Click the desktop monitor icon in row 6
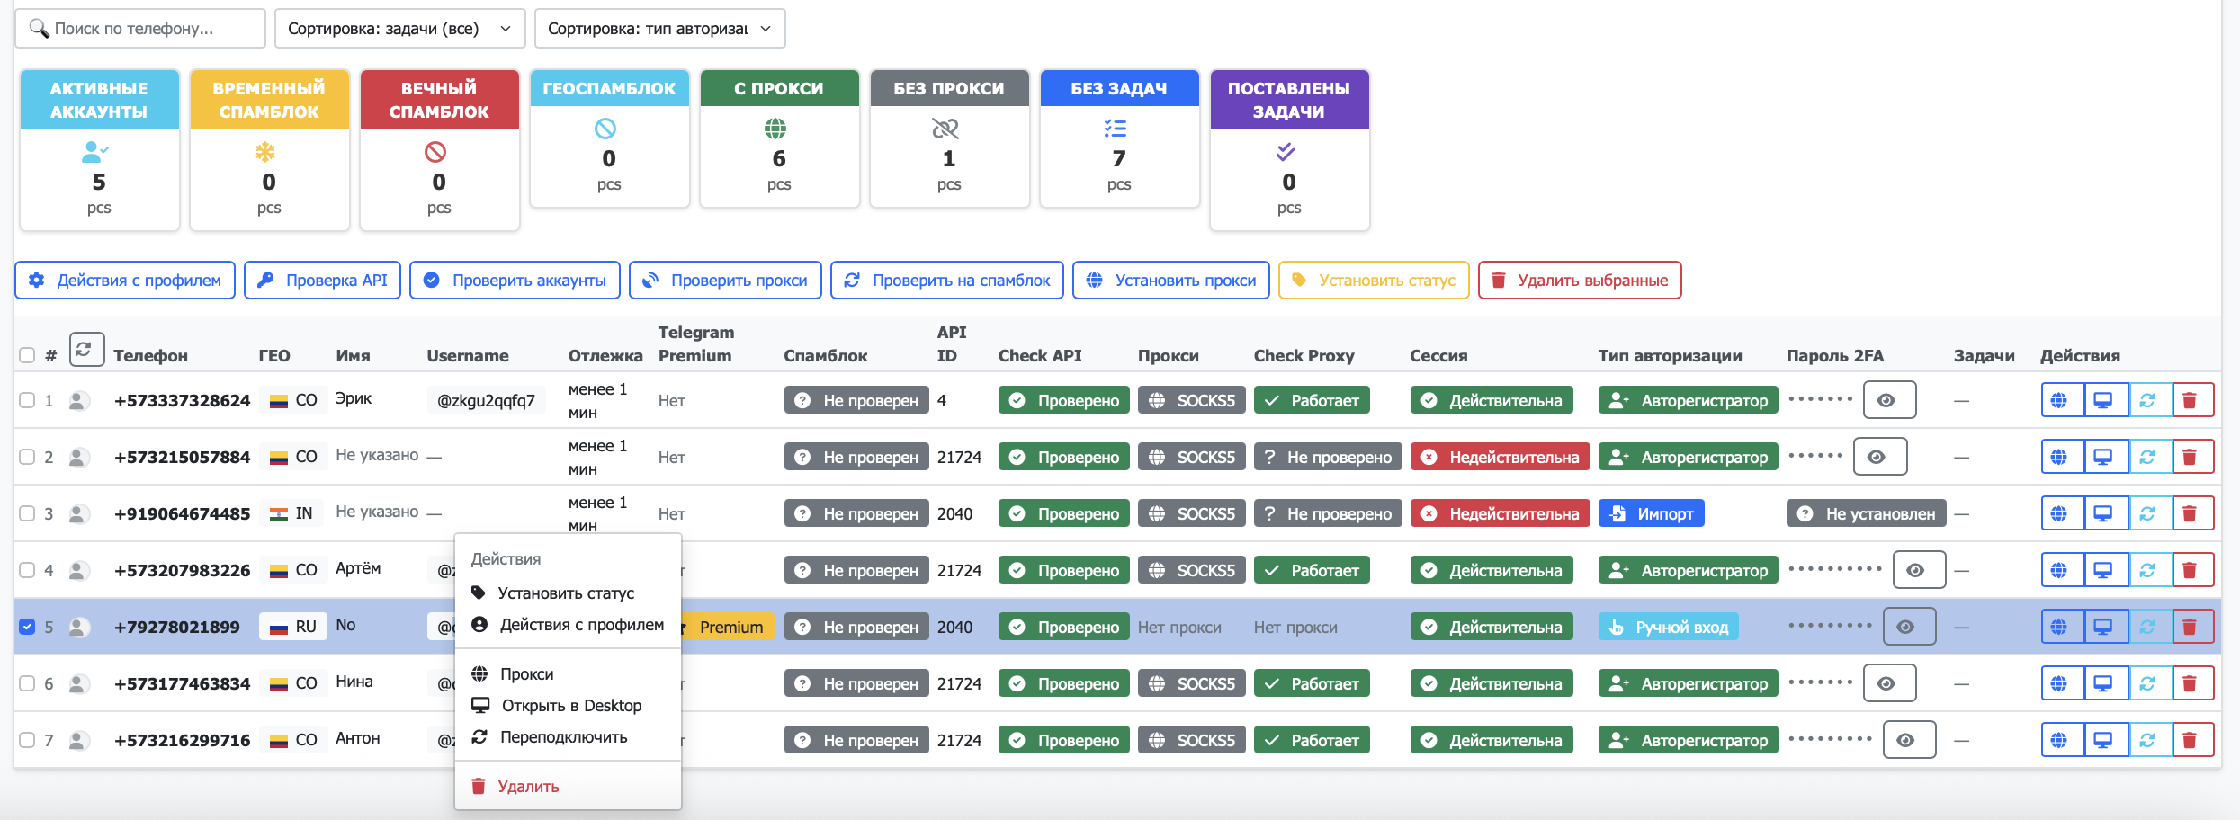 tap(2103, 683)
